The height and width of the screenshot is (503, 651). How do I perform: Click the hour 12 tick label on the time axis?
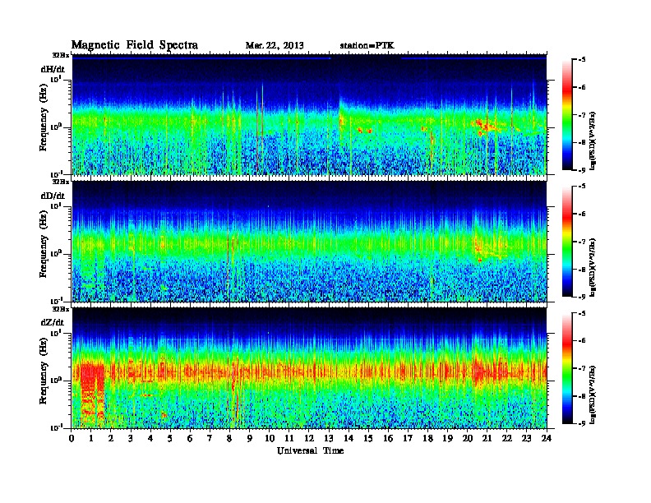(x=309, y=439)
